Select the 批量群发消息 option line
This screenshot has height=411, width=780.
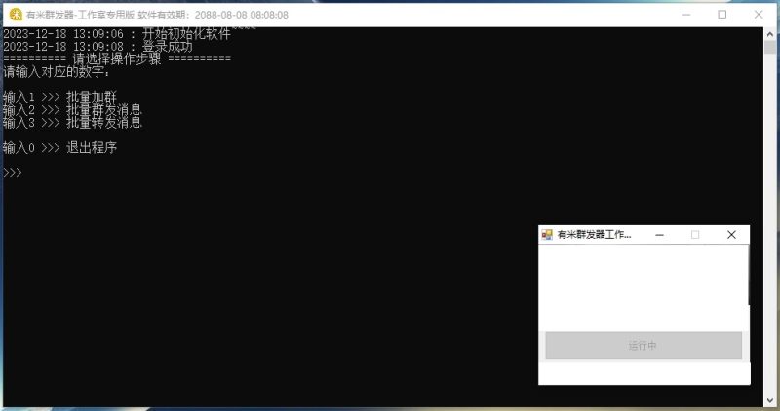point(72,110)
